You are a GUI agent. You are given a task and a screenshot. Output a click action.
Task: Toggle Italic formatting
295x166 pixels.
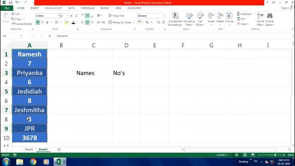pyautogui.click(x=42, y=23)
